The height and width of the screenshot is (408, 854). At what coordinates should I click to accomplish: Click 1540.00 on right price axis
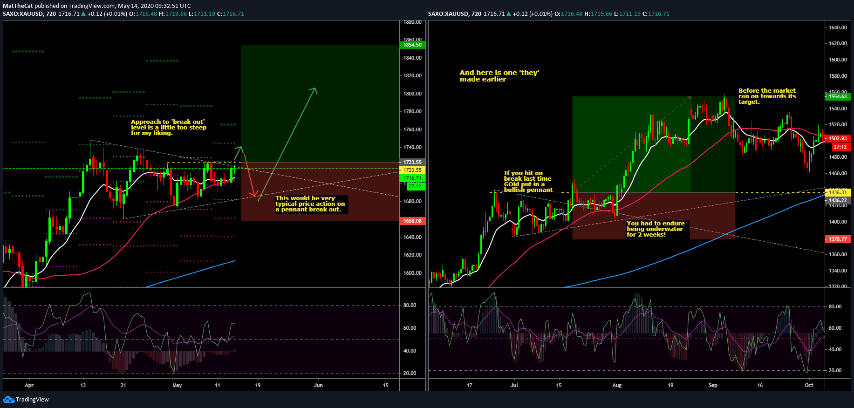pos(838,109)
